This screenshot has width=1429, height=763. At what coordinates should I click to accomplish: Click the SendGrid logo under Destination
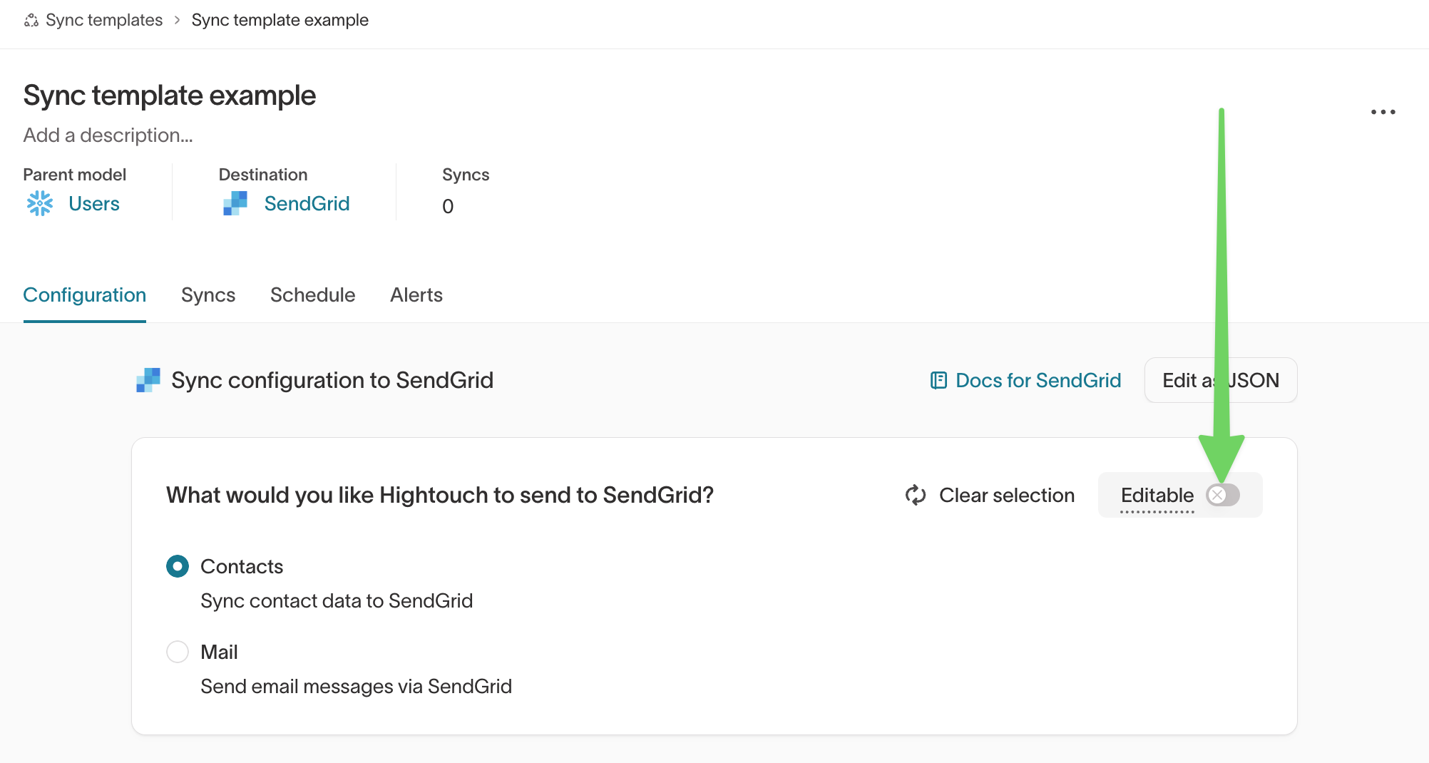click(x=235, y=204)
